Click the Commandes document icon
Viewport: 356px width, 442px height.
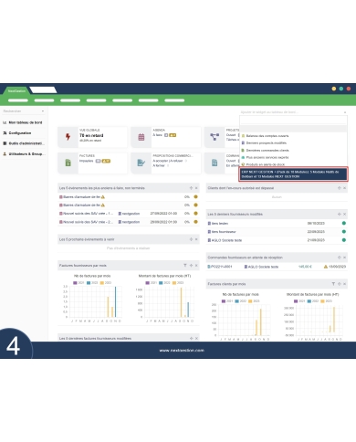point(215,163)
